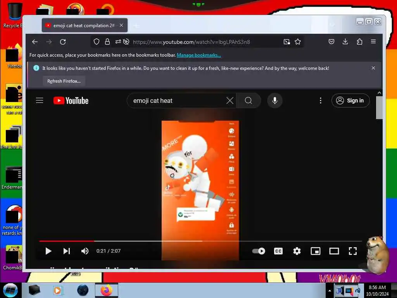Skip to the next video
This screenshot has height=298, width=397.
(x=67, y=251)
